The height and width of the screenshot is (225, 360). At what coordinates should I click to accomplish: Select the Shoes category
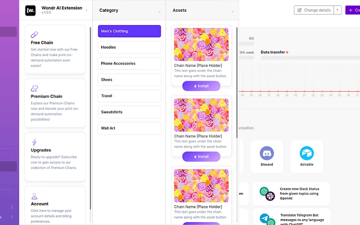[129, 80]
